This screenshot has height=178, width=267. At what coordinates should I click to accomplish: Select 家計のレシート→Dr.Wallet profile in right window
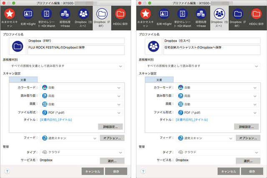click(182, 14)
